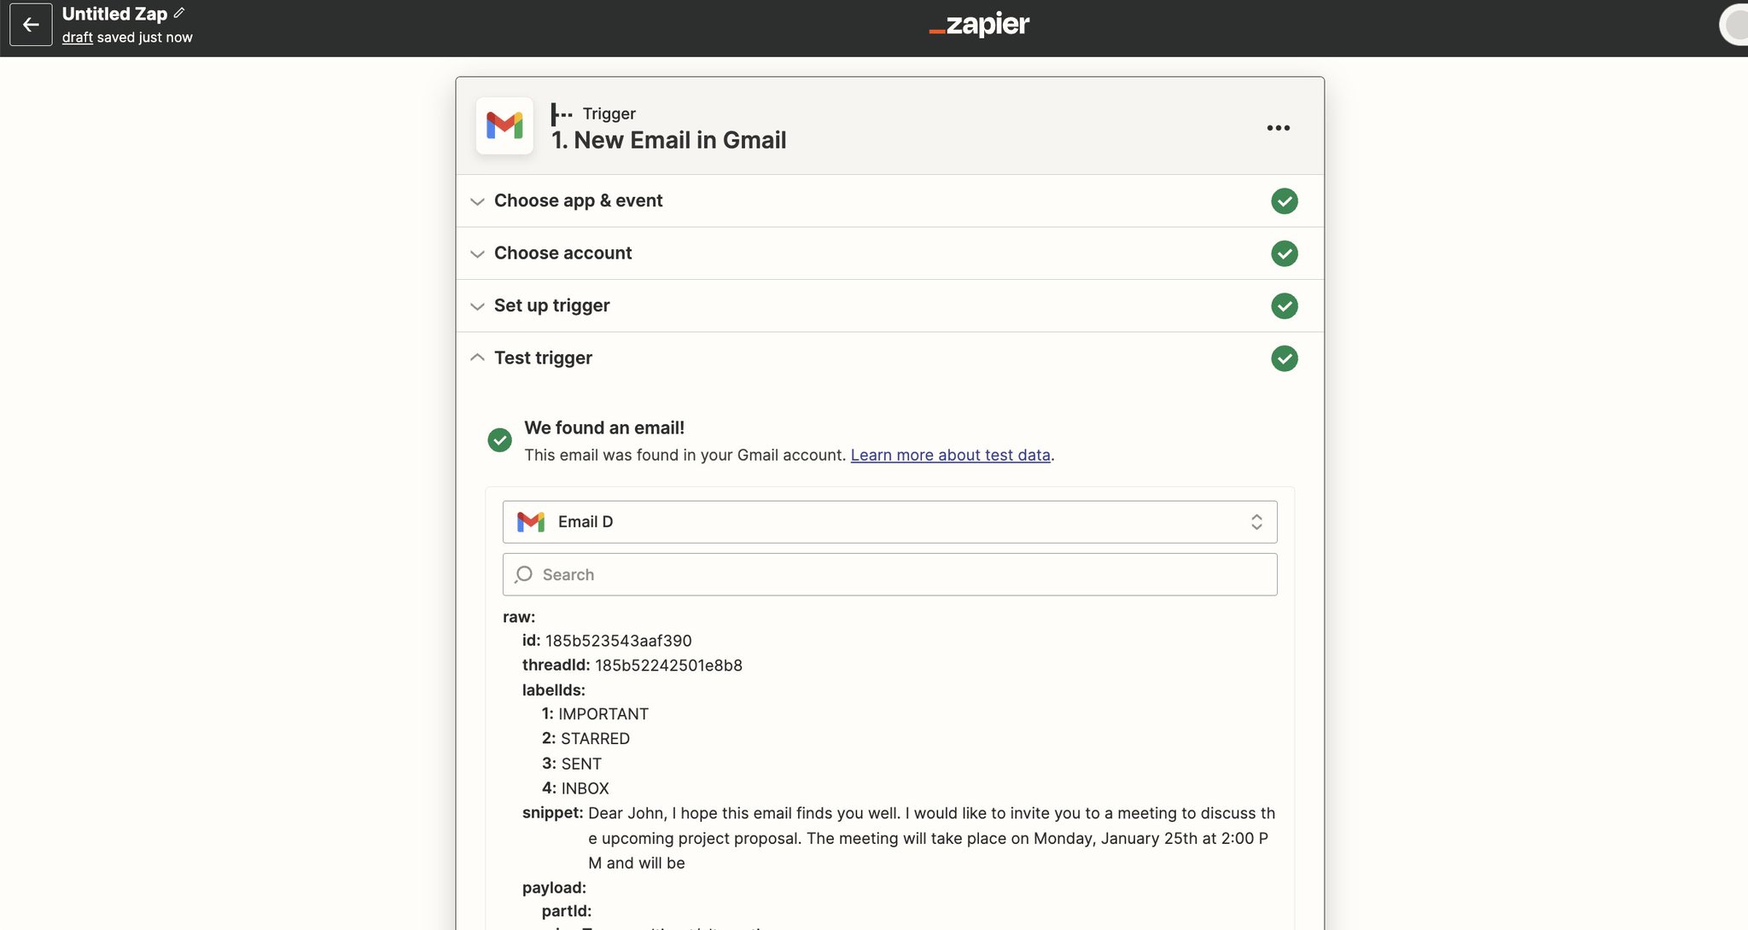Expand the Set up trigger section

pos(551,305)
